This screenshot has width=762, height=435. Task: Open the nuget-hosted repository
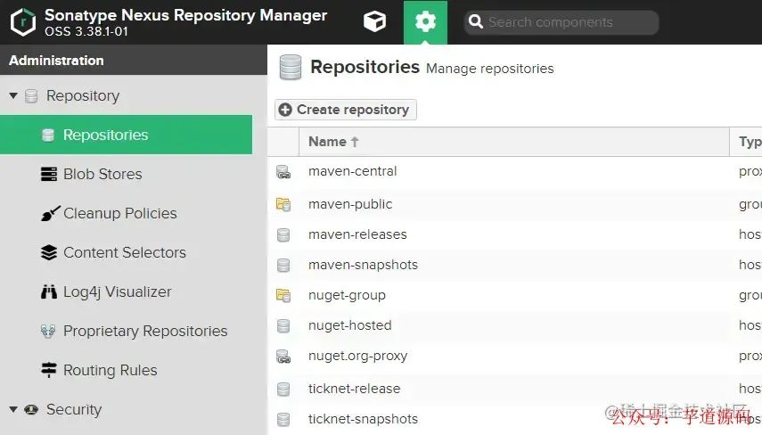pyautogui.click(x=350, y=325)
